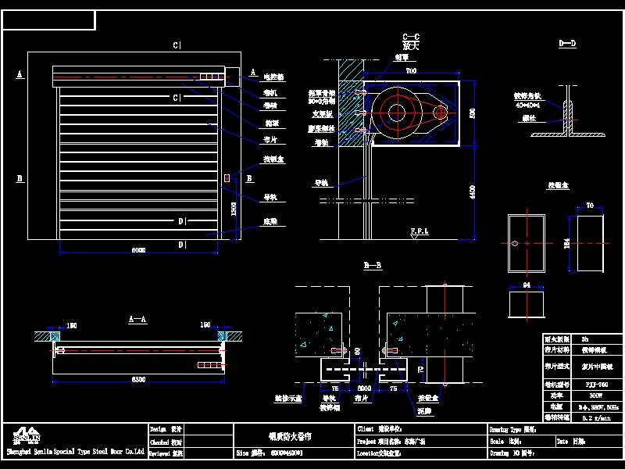Select the 6300 dimension in section A-A
Screen dimensions: 625x469
pyautogui.click(x=139, y=379)
